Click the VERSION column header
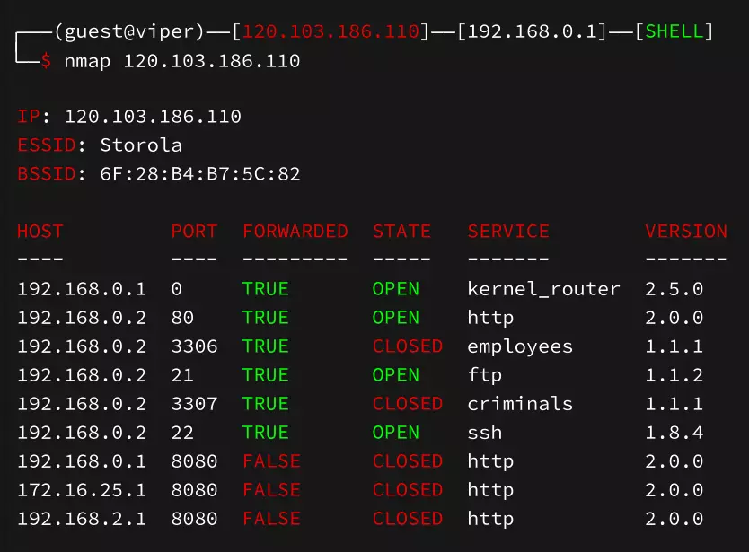 pos(686,232)
